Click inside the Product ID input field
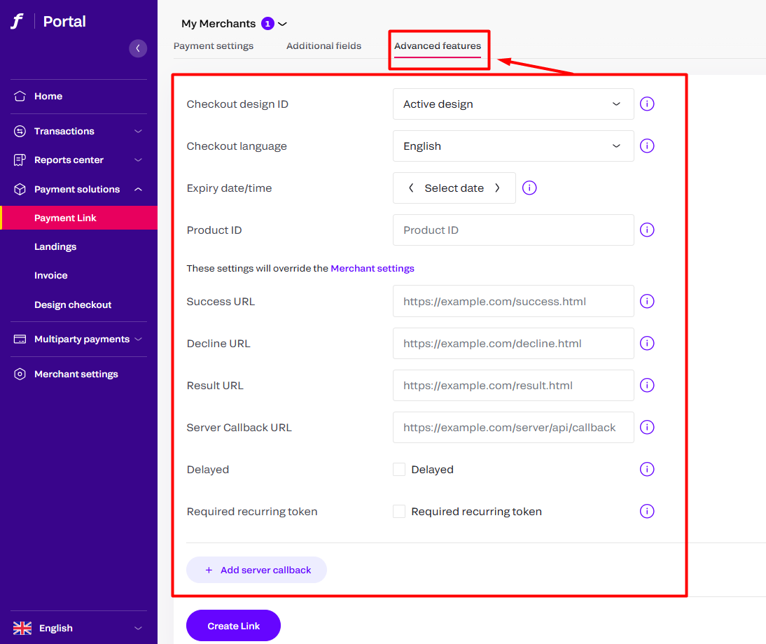Image resolution: width=766 pixels, height=644 pixels. tap(513, 230)
